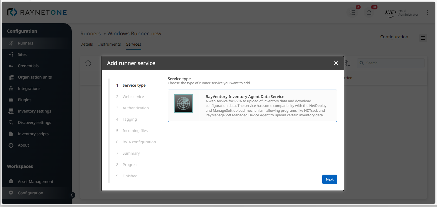
Task: Click the Sites sidebar icon
Action: click(11, 55)
